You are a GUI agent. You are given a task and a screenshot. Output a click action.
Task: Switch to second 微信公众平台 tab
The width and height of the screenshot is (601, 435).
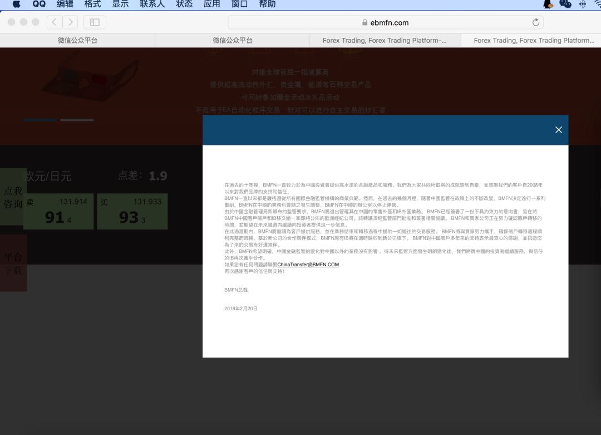pos(232,40)
